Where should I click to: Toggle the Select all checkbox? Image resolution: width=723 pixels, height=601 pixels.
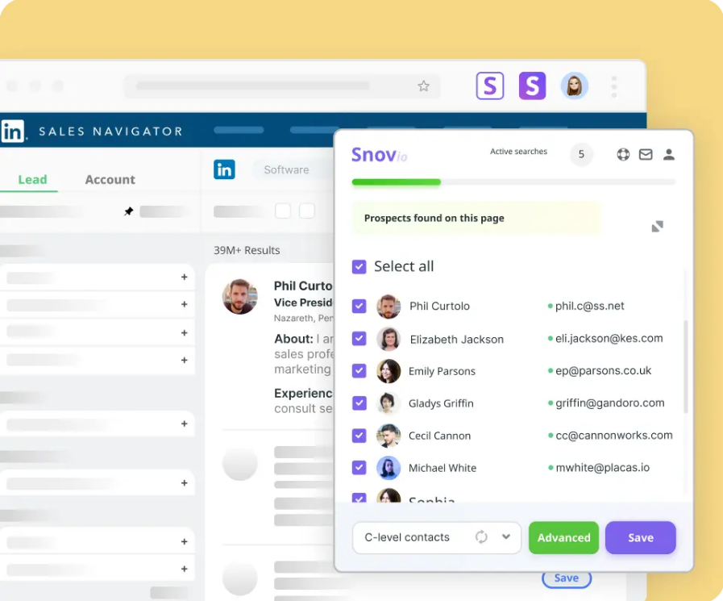[359, 266]
